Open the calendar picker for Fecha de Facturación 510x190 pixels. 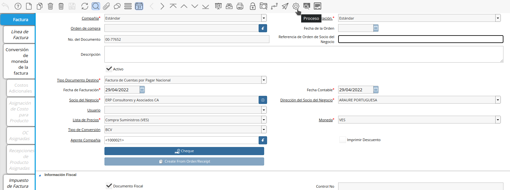coord(142,90)
